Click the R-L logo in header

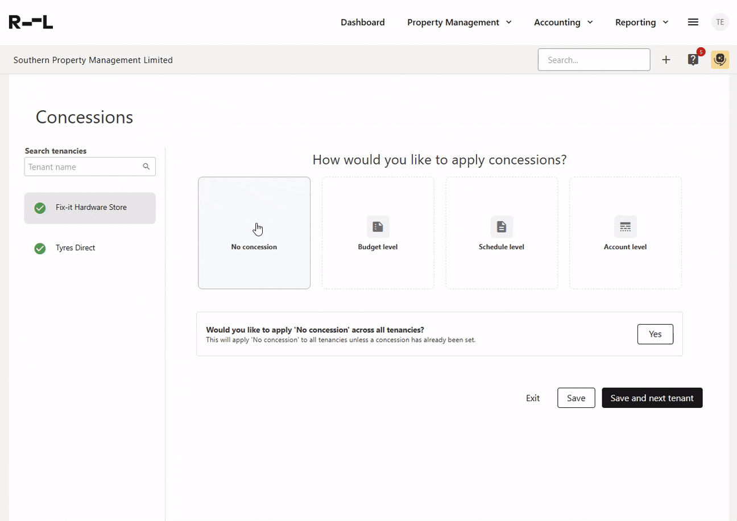(31, 22)
